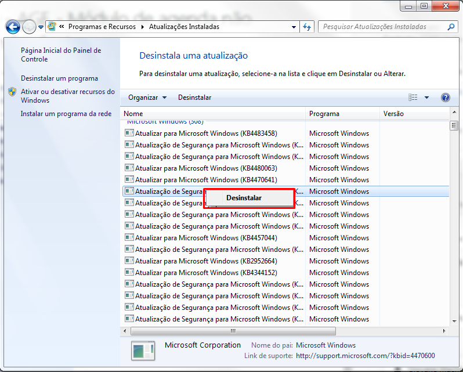Click the Microsoft Windows cell for KB4483458
This screenshot has width=463, height=372.
[x=339, y=133]
